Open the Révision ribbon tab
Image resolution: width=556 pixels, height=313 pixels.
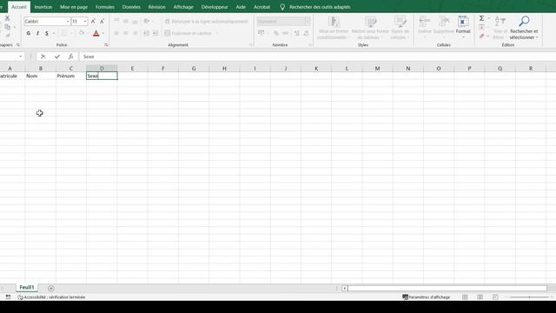coord(156,7)
